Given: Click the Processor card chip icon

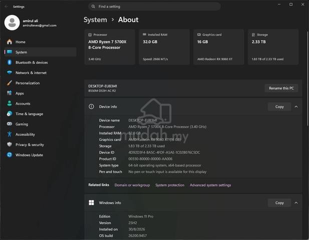Looking at the screenshot, I should click(90, 34).
